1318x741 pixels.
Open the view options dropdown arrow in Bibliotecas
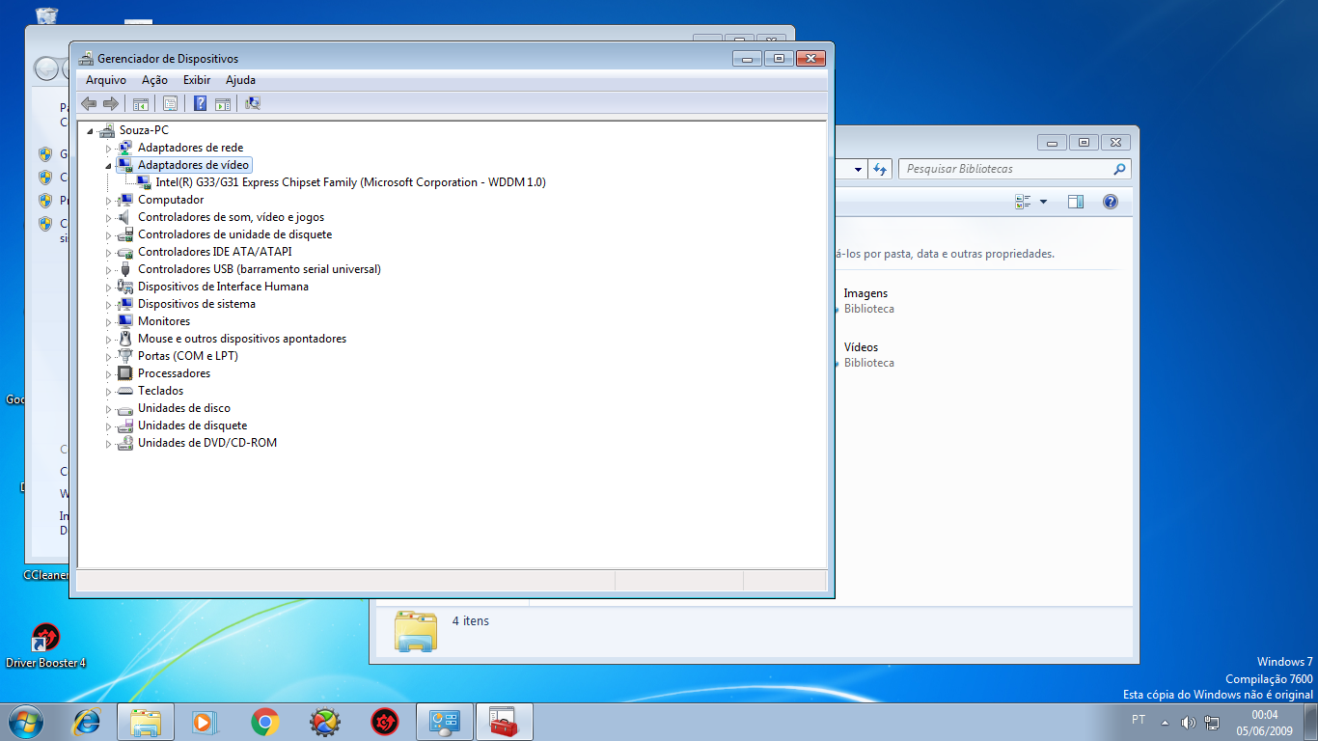1043,202
